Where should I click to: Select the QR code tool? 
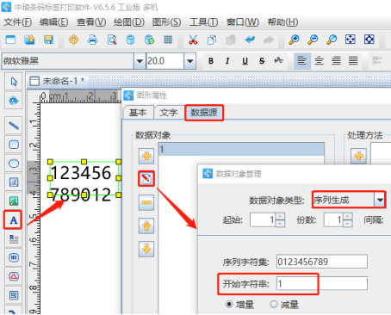click(14, 295)
